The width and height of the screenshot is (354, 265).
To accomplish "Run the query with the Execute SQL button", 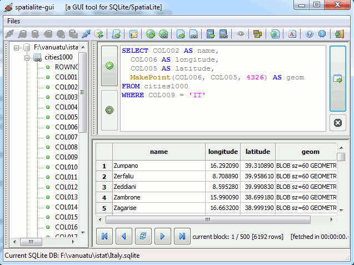I will (338, 79).
